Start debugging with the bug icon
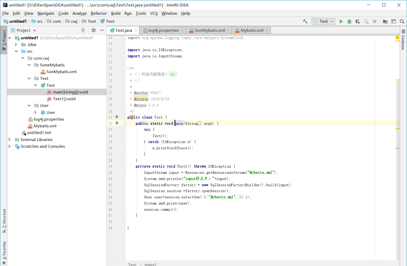The height and width of the screenshot is (266, 407). click(x=349, y=21)
